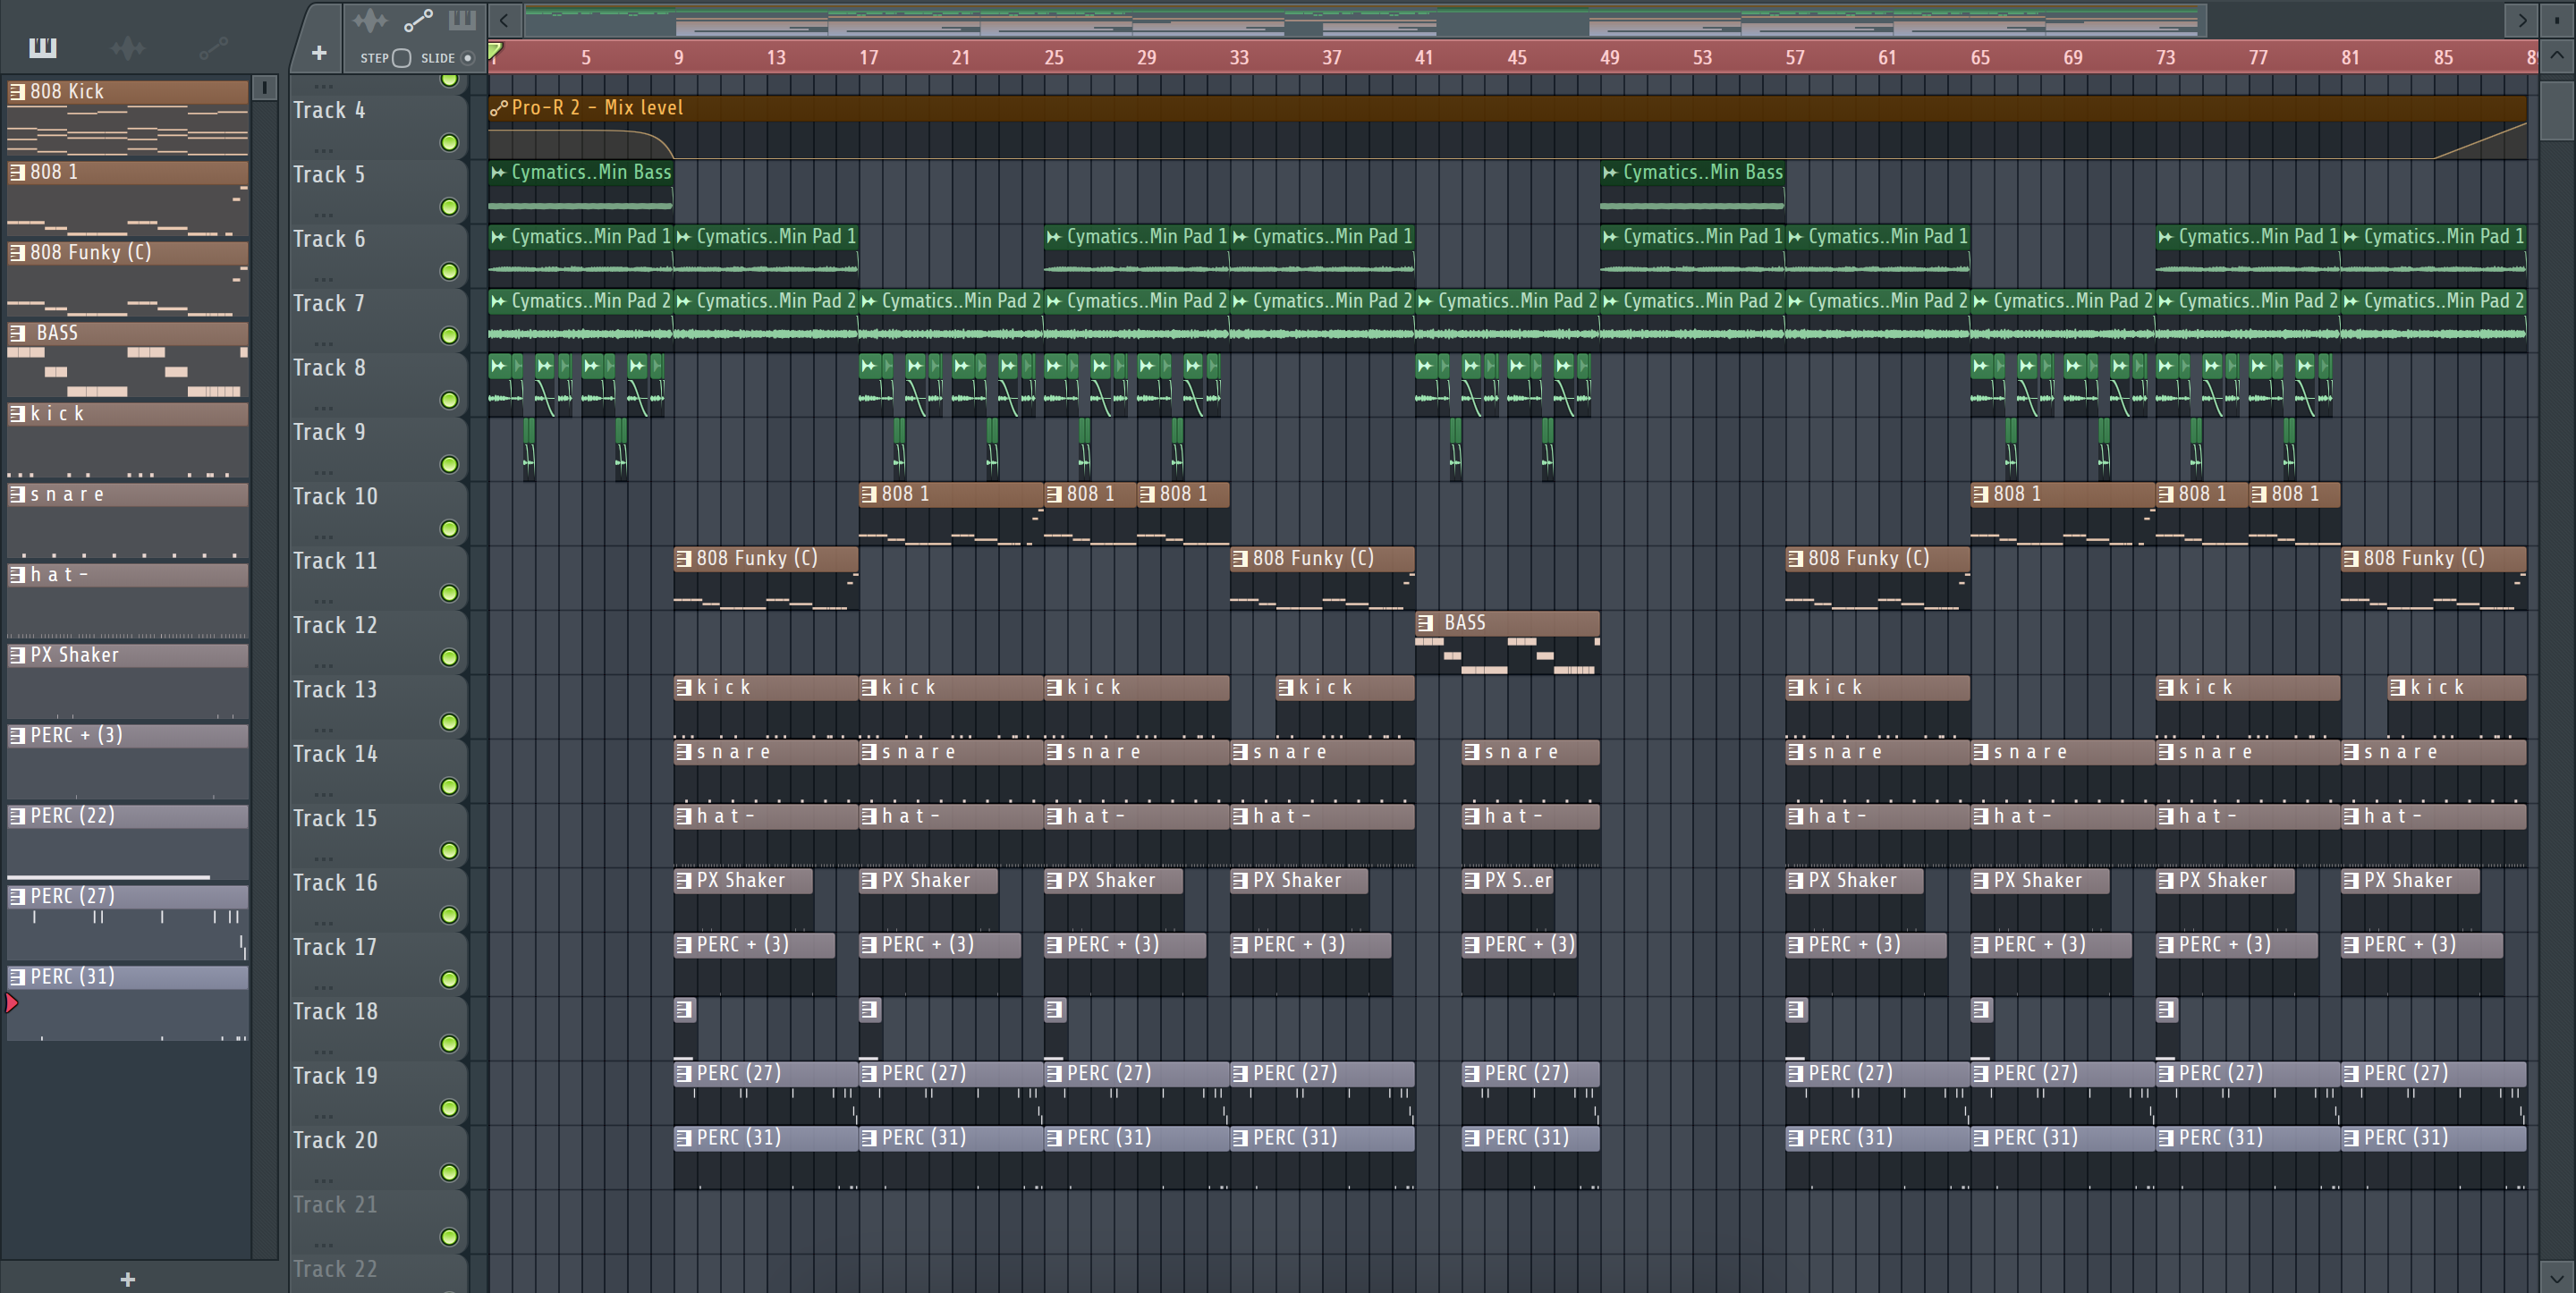Open the first kick clip menu on Track 13
The width and height of the screenshot is (2576, 1293).
tap(684, 688)
